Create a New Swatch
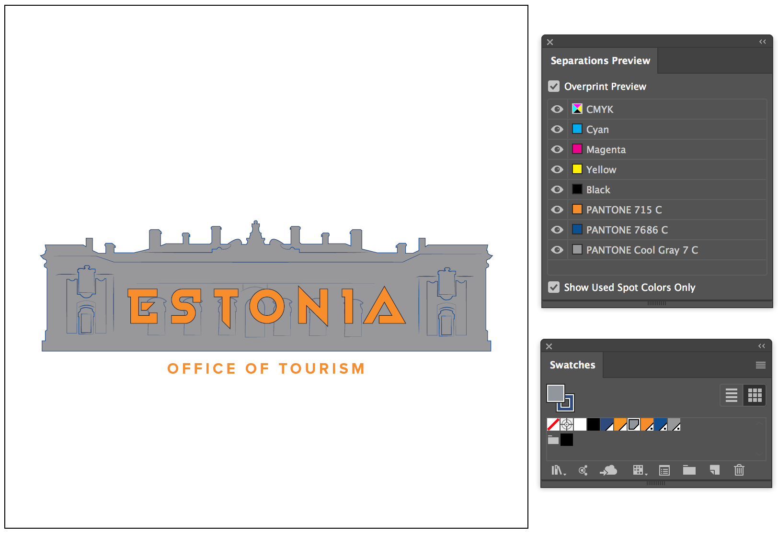 pyautogui.click(x=714, y=470)
